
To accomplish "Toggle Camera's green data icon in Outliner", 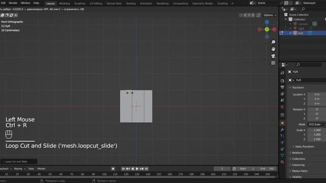I will (x=315, y=24).
